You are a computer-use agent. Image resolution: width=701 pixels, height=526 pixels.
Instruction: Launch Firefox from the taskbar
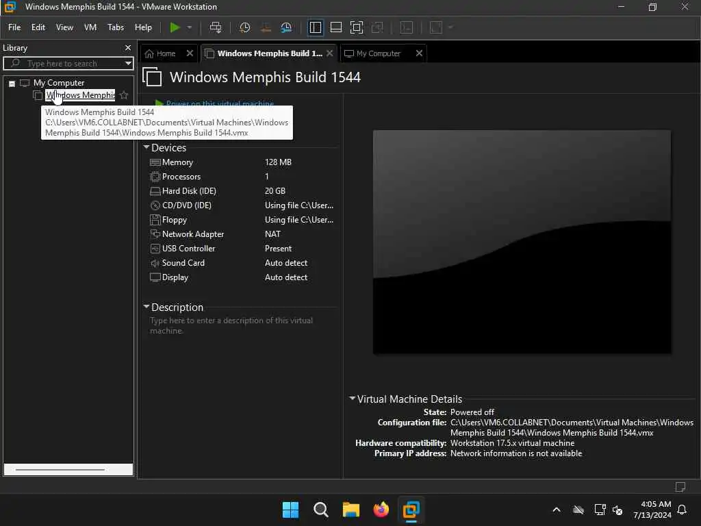click(381, 510)
